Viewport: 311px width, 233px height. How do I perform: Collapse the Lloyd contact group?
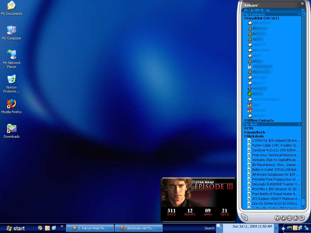pos(245,18)
